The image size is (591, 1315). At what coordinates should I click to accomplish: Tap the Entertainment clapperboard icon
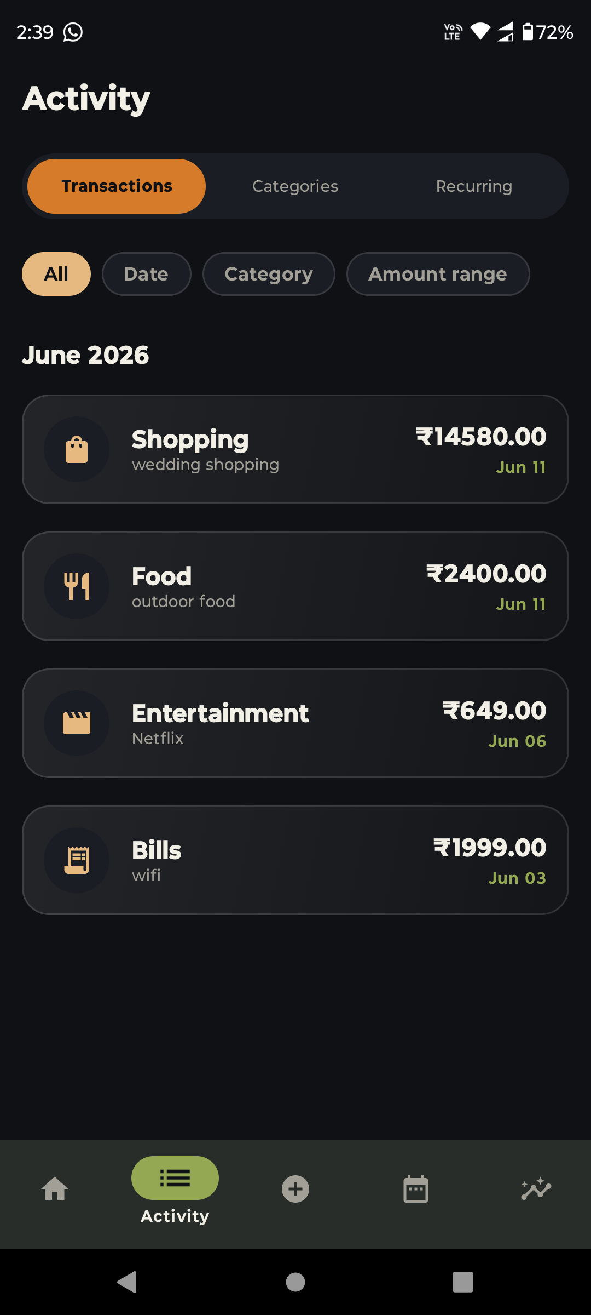(x=77, y=723)
